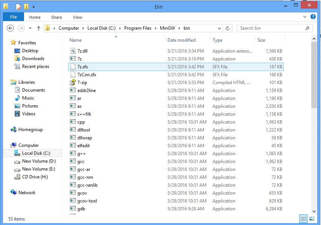
Task: Open Help with the question mark icon
Action: tap(313, 17)
